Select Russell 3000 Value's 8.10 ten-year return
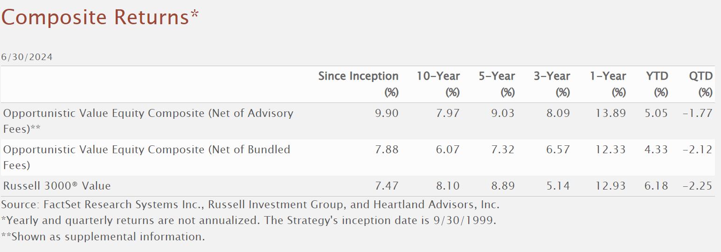The height and width of the screenshot is (252, 721). tap(447, 186)
